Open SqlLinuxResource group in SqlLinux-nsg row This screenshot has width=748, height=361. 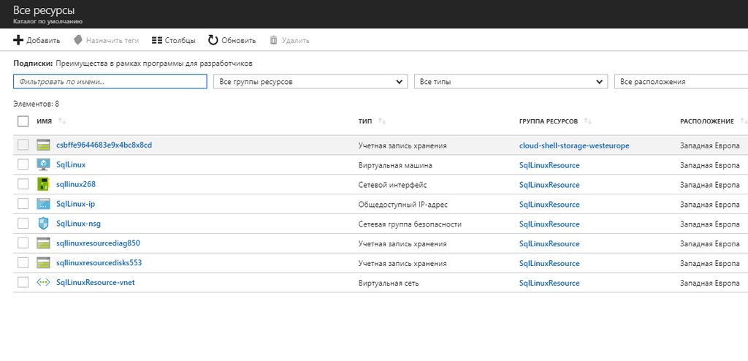(x=549, y=224)
